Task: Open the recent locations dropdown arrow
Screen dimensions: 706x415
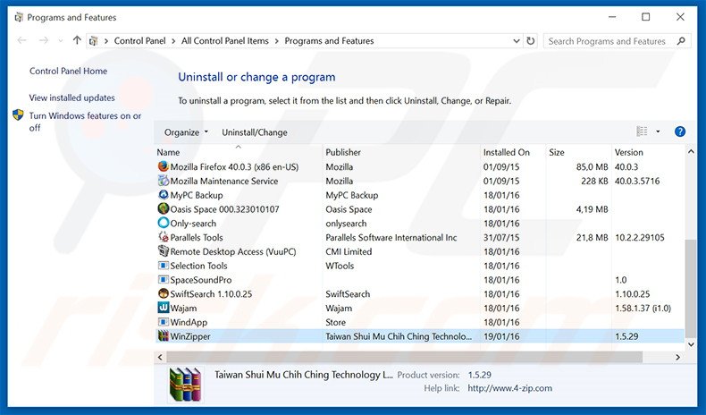Action: coord(61,40)
